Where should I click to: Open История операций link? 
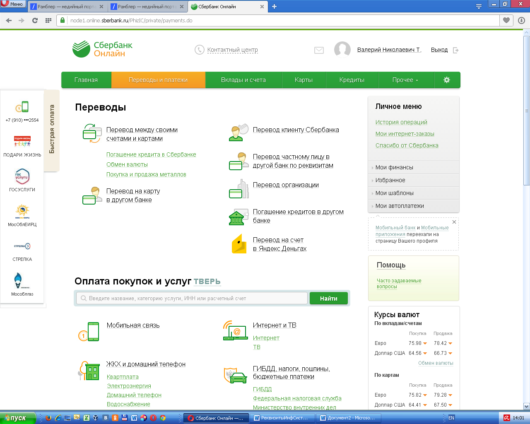tap(401, 122)
